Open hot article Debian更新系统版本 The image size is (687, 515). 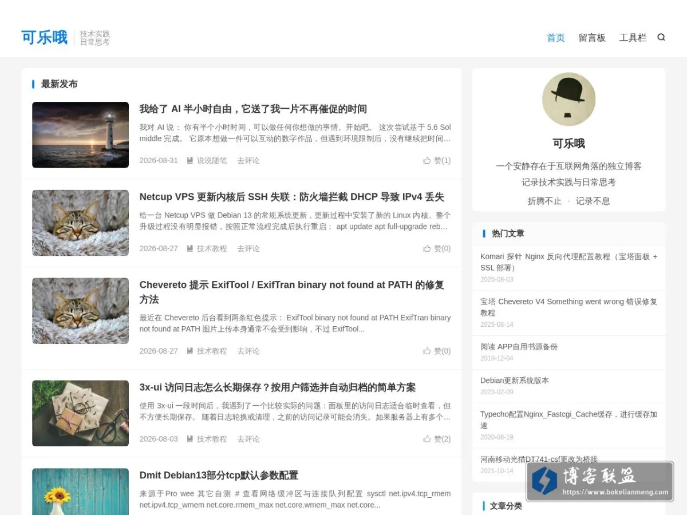(x=515, y=381)
